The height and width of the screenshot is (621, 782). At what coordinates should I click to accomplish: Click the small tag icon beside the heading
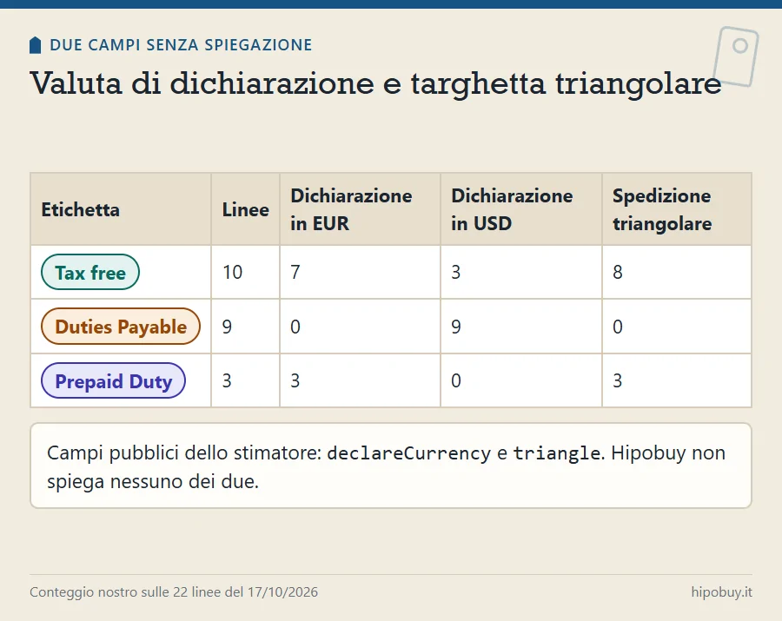tap(35, 45)
